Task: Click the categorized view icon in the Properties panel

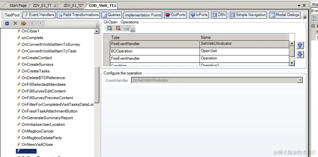Action: 315,18
